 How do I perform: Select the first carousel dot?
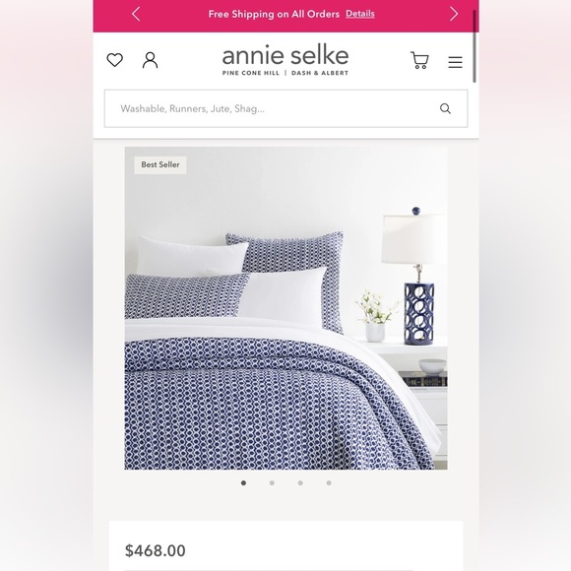tap(243, 482)
